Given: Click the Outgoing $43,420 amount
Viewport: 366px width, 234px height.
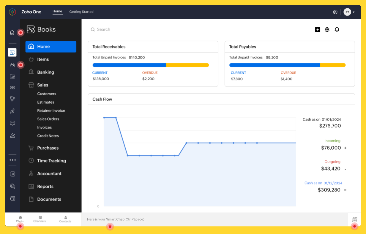Looking at the screenshot, I should coord(331,169).
